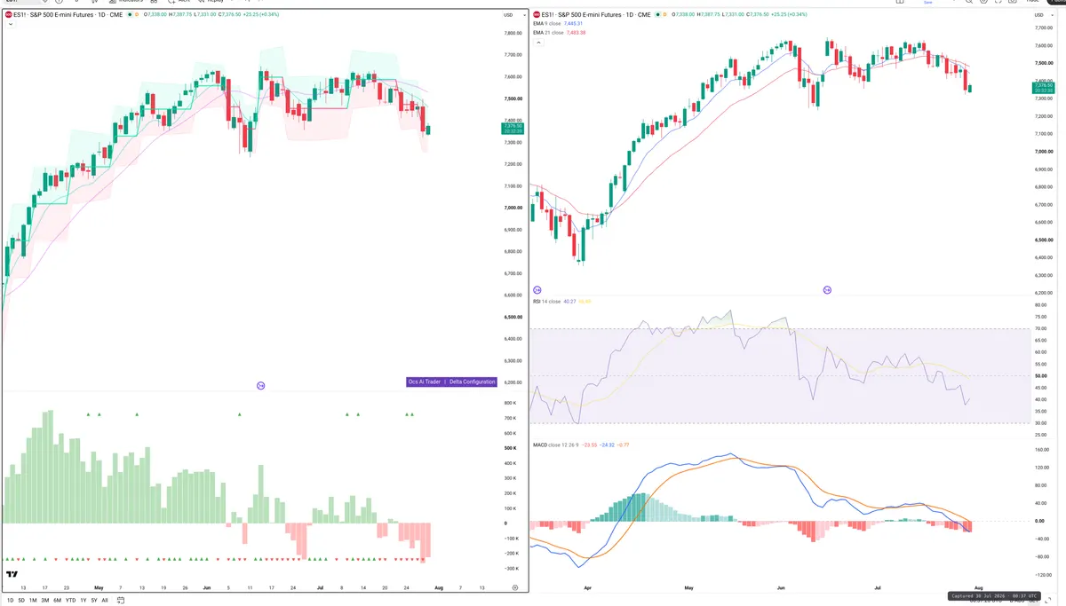Click the RSI value 40.27

click(569, 302)
